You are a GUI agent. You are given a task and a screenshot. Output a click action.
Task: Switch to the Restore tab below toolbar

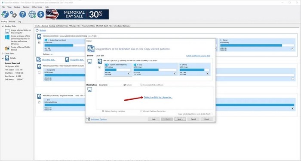click(x=12, y=21)
